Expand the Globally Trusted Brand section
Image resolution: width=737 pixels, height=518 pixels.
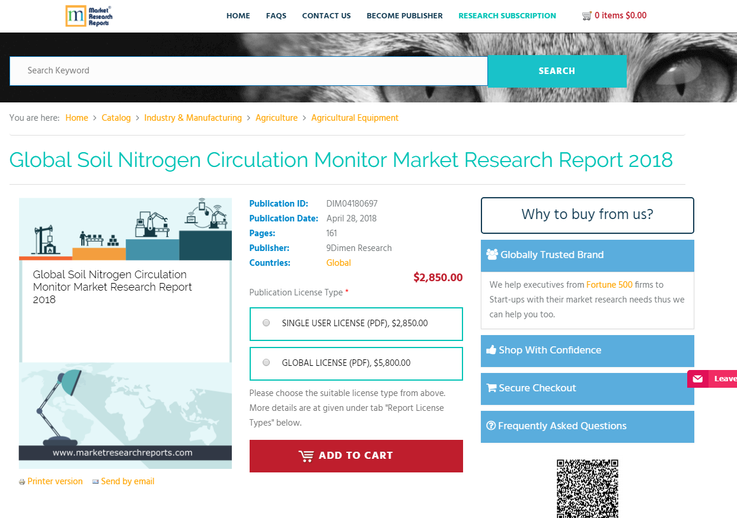point(587,255)
